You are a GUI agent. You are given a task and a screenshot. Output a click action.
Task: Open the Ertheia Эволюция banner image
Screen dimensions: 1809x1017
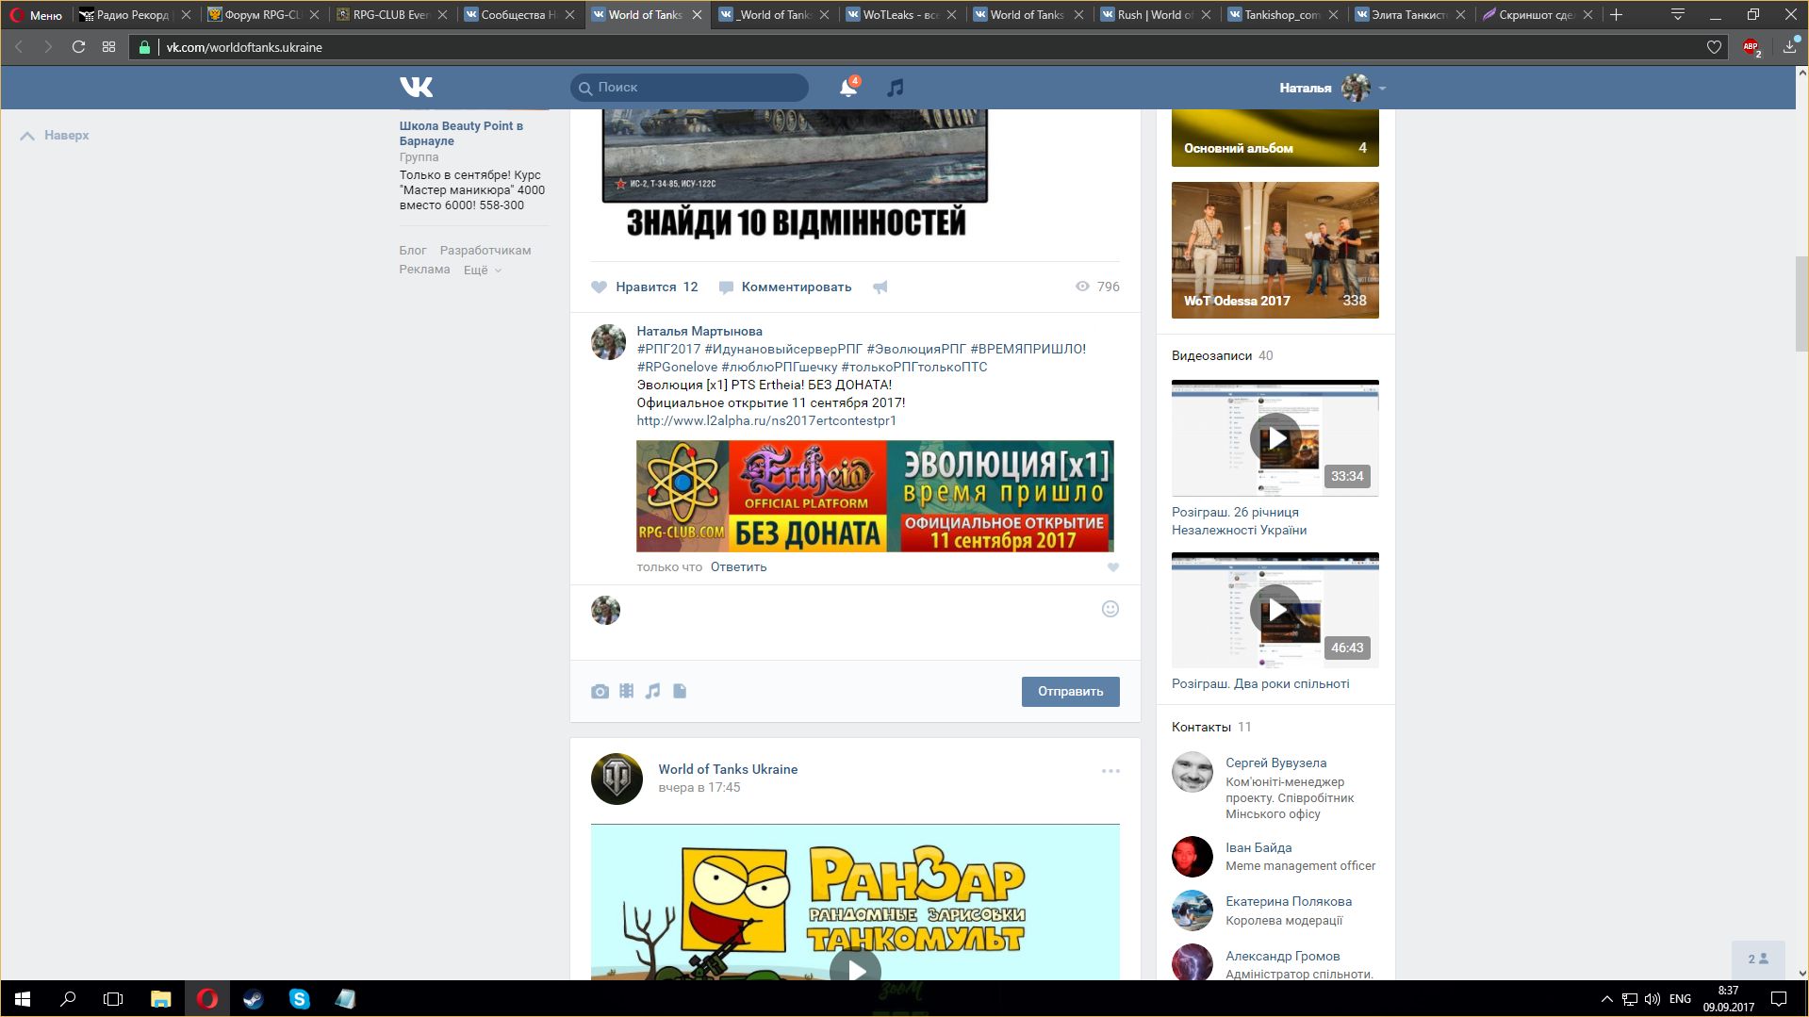(x=875, y=496)
